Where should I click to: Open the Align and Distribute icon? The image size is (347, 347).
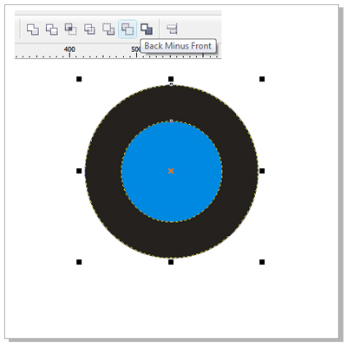point(172,29)
